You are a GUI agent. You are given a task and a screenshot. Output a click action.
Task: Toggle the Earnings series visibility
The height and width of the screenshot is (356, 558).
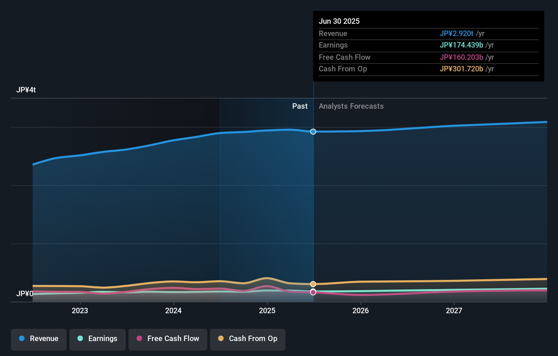[98, 339]
